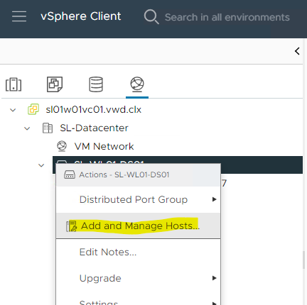Collapse the sl01w01vc01.vwd.clx vCenter node

point(13,110)
